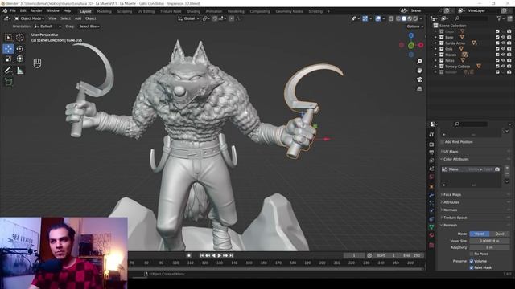The width and height of the screenshot is (515, 289).
Task: Open the Modifiers wrench tab
Action: (431, 195)
